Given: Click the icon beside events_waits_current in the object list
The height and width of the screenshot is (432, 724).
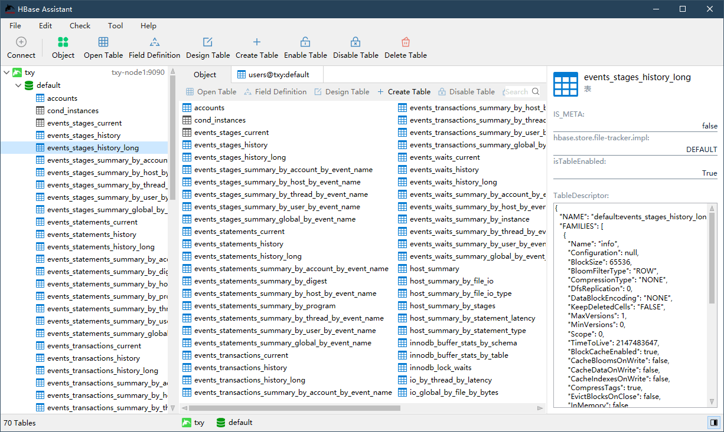Looking at the screenshot, I should 402,157.
